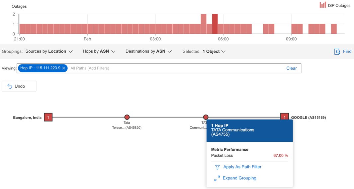The width and height of the screenshot is (354, 189).
Task: Open the Hops by ASN dropdown
Action: tap(99, 51)
